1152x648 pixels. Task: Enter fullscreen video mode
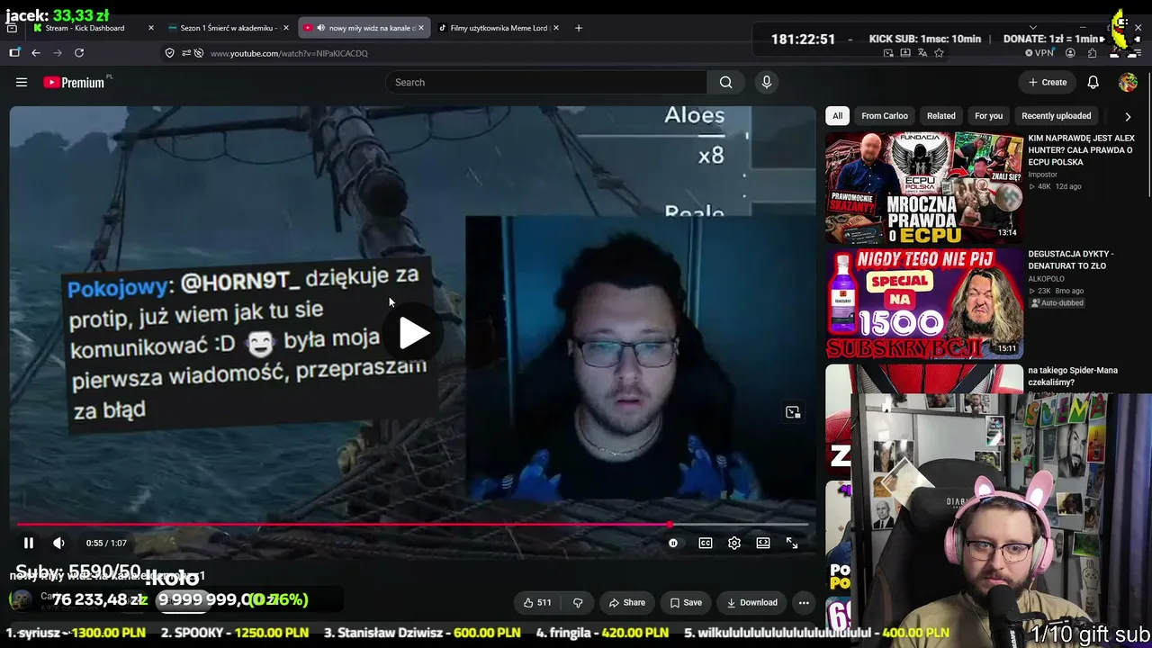(792, 543)
